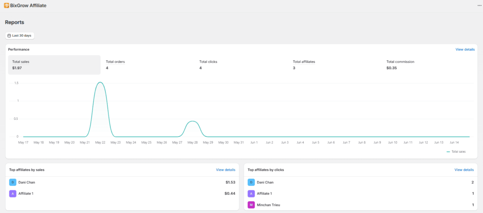Image resolution: width=483 pixels, height=213 pixels.
Task: Click the 1.5 y-axis label
Action: coord(16,83)
